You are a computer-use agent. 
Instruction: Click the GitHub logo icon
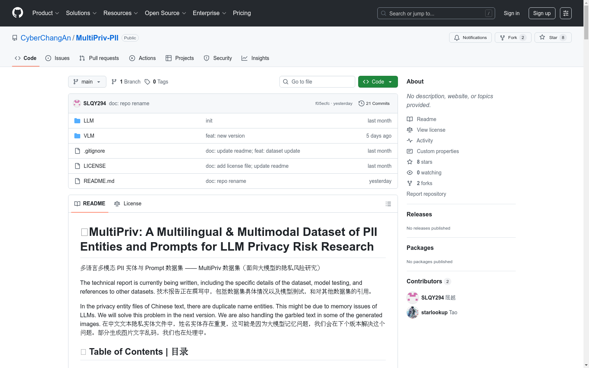tap(18, 13)
